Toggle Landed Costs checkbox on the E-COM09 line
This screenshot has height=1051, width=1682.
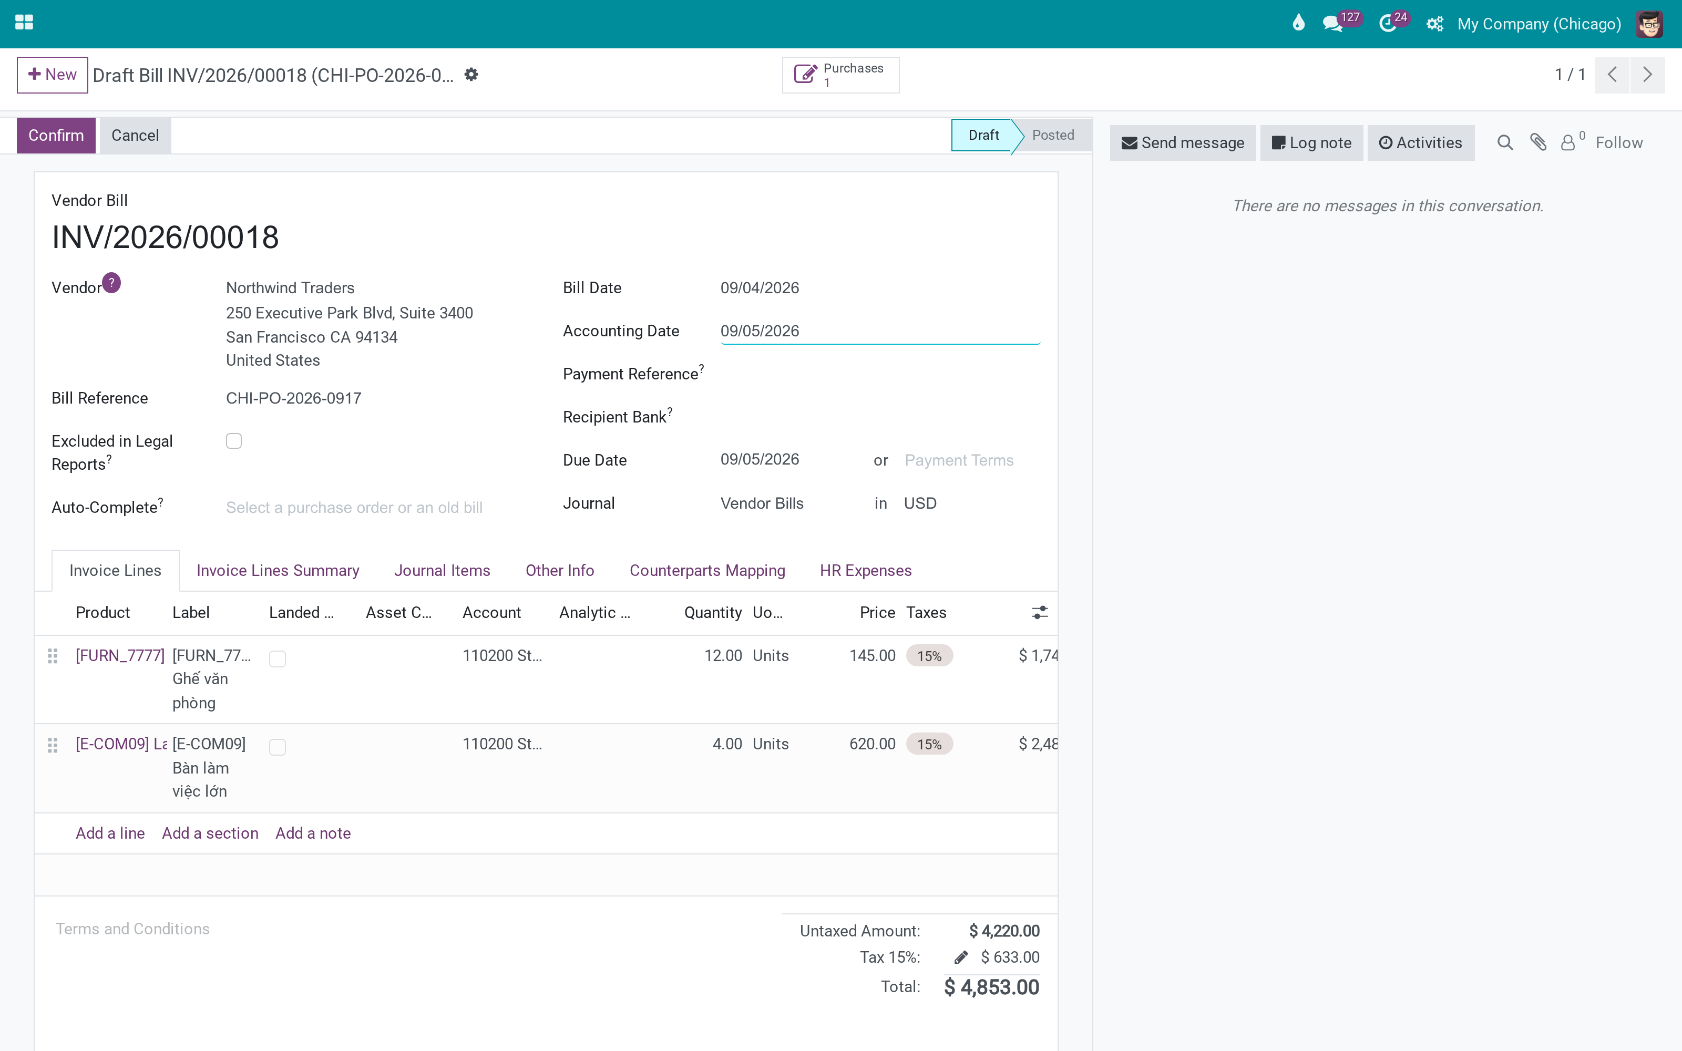(x=278, y=747)
